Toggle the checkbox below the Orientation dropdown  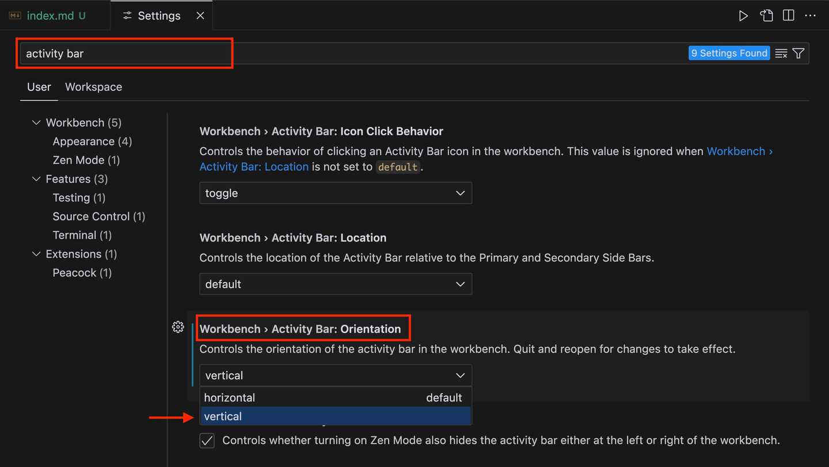pos(207,441)
